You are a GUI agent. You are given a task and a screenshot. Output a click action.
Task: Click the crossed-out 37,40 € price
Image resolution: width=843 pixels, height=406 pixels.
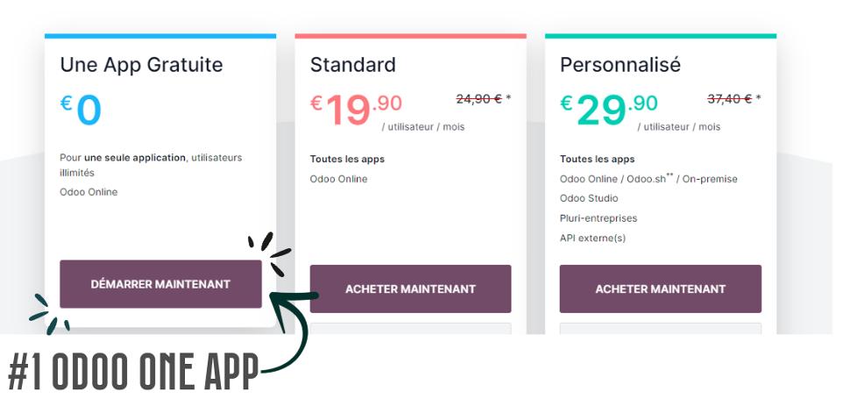(730, 99)
